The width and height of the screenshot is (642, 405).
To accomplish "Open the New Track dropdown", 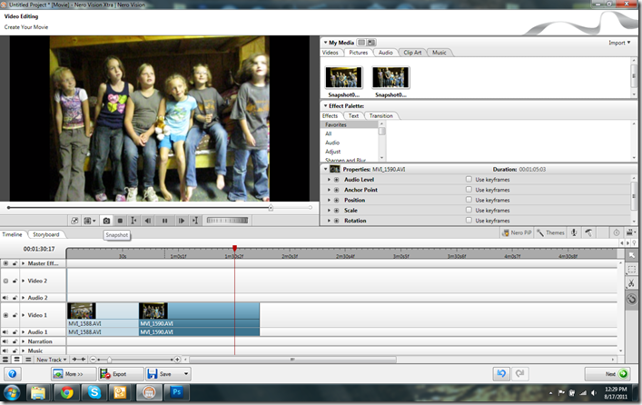I will coord(51,360).
